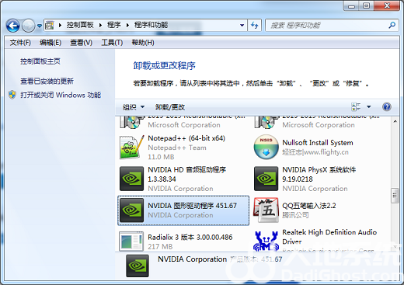Image resolution: width=404 pixels, height=285 pixels.
Task: Select the Notepad++ program icon
Action: click(x=132, y=147)
